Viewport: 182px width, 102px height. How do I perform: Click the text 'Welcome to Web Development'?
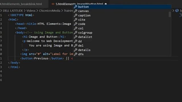pos(50,41)
